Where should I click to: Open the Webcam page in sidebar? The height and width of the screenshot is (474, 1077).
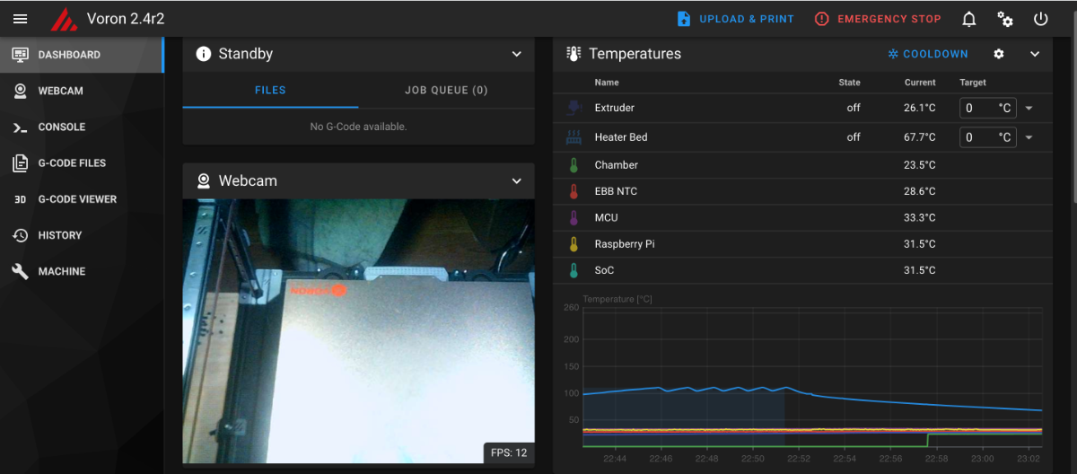coord(82,91)
